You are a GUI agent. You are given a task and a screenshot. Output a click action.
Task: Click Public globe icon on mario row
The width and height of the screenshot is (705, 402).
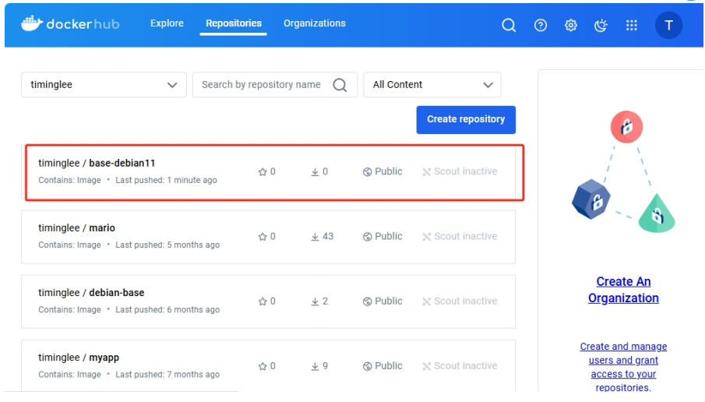368,237
